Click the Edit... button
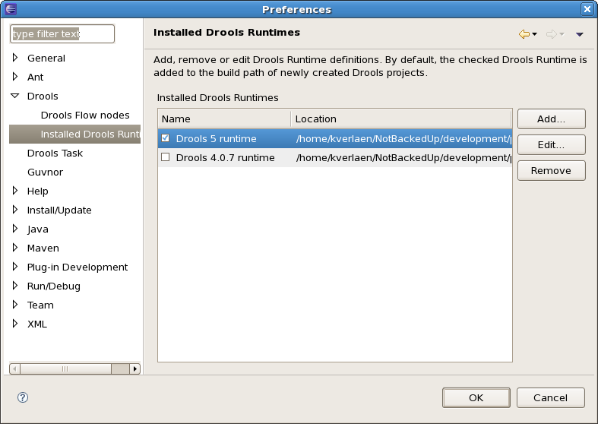 click(551, 144)
